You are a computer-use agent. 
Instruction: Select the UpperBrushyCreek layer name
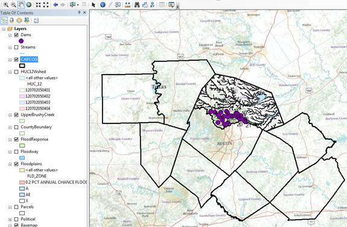37,115
